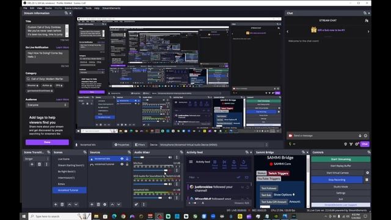Open the Audience dropdown set to Everyone
The height and width of the screenshot is (220, 391).
pos(47,105)
